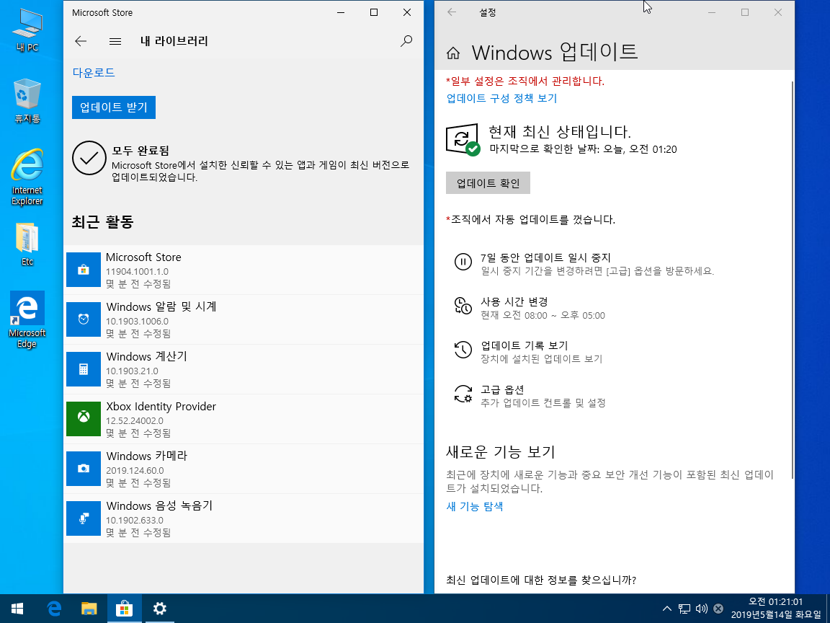This screenshot has width=830, height=623.
Task: Click the volume speaker tray icon
Action: pos(701,609)
